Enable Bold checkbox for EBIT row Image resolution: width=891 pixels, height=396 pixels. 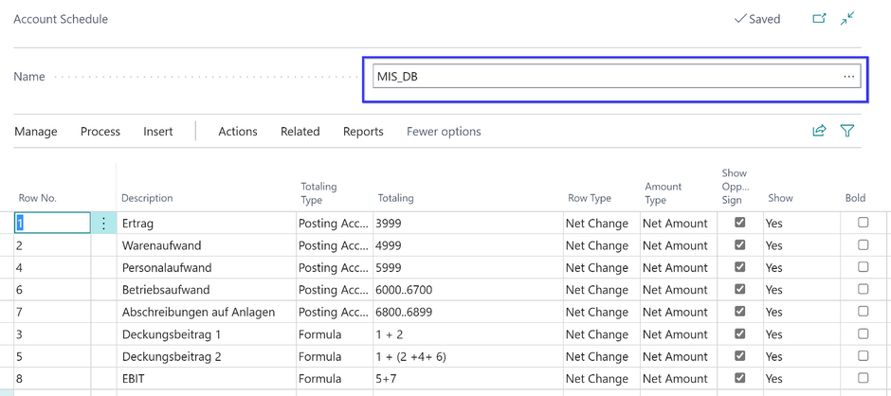click(863, 378)
